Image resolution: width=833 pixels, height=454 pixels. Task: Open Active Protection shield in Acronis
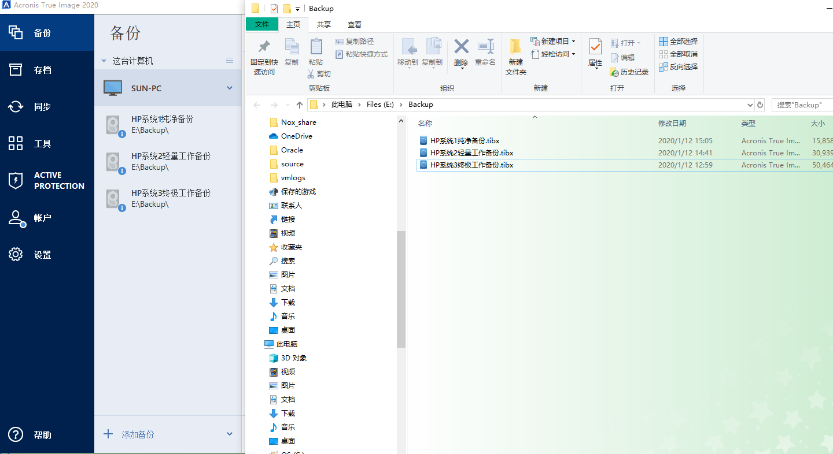47,180
